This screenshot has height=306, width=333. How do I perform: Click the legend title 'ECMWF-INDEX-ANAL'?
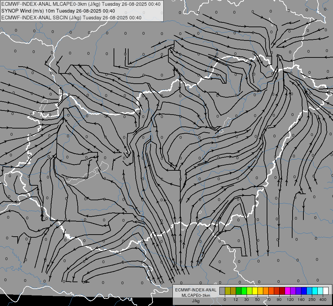tap(196, 290)
